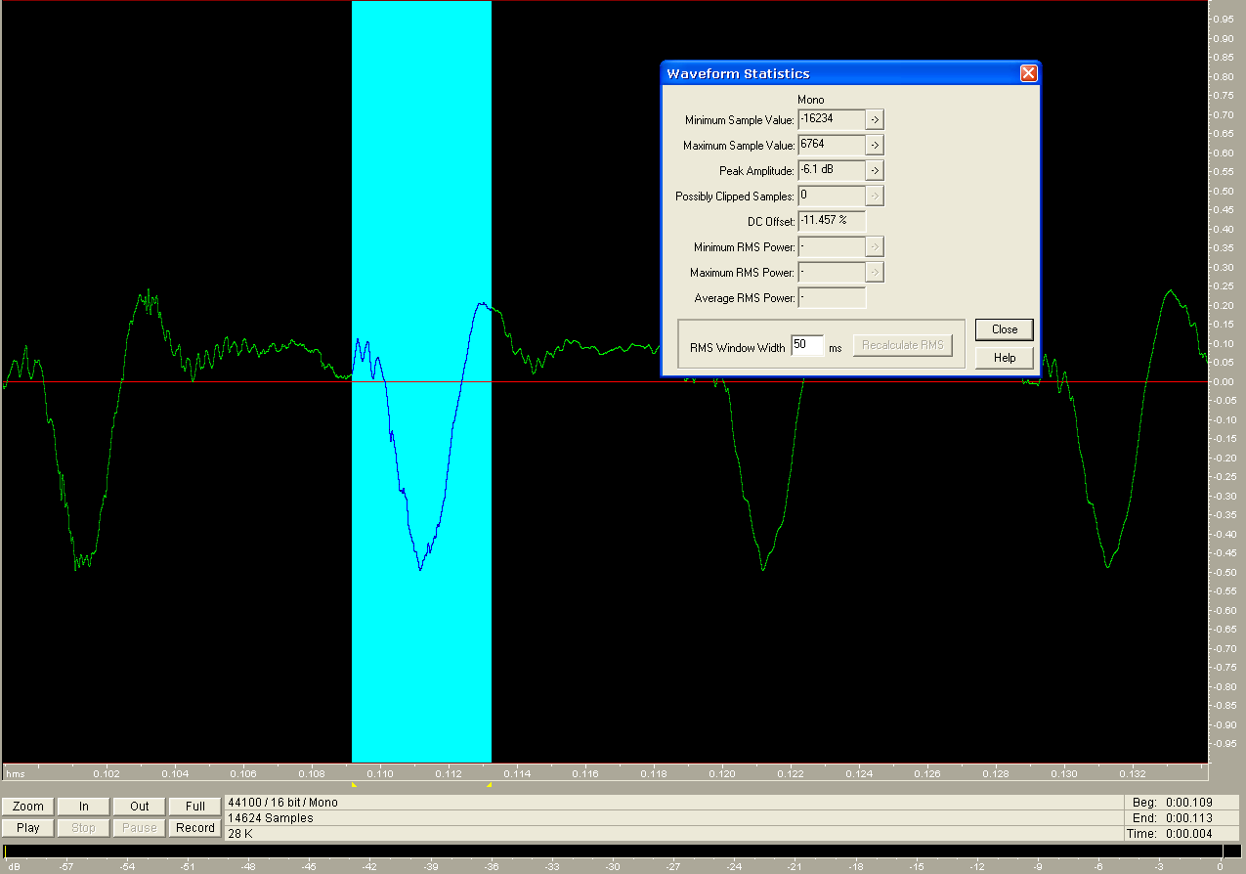Zoom Out of the waveform
This screenshot has height=874, width=1246.
coord(140,807)
